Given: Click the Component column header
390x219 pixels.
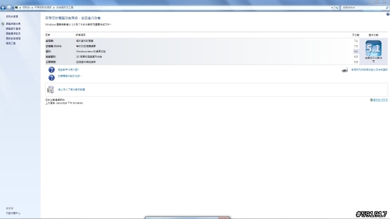Looking at the screenshot, I should tap(48, 35).
